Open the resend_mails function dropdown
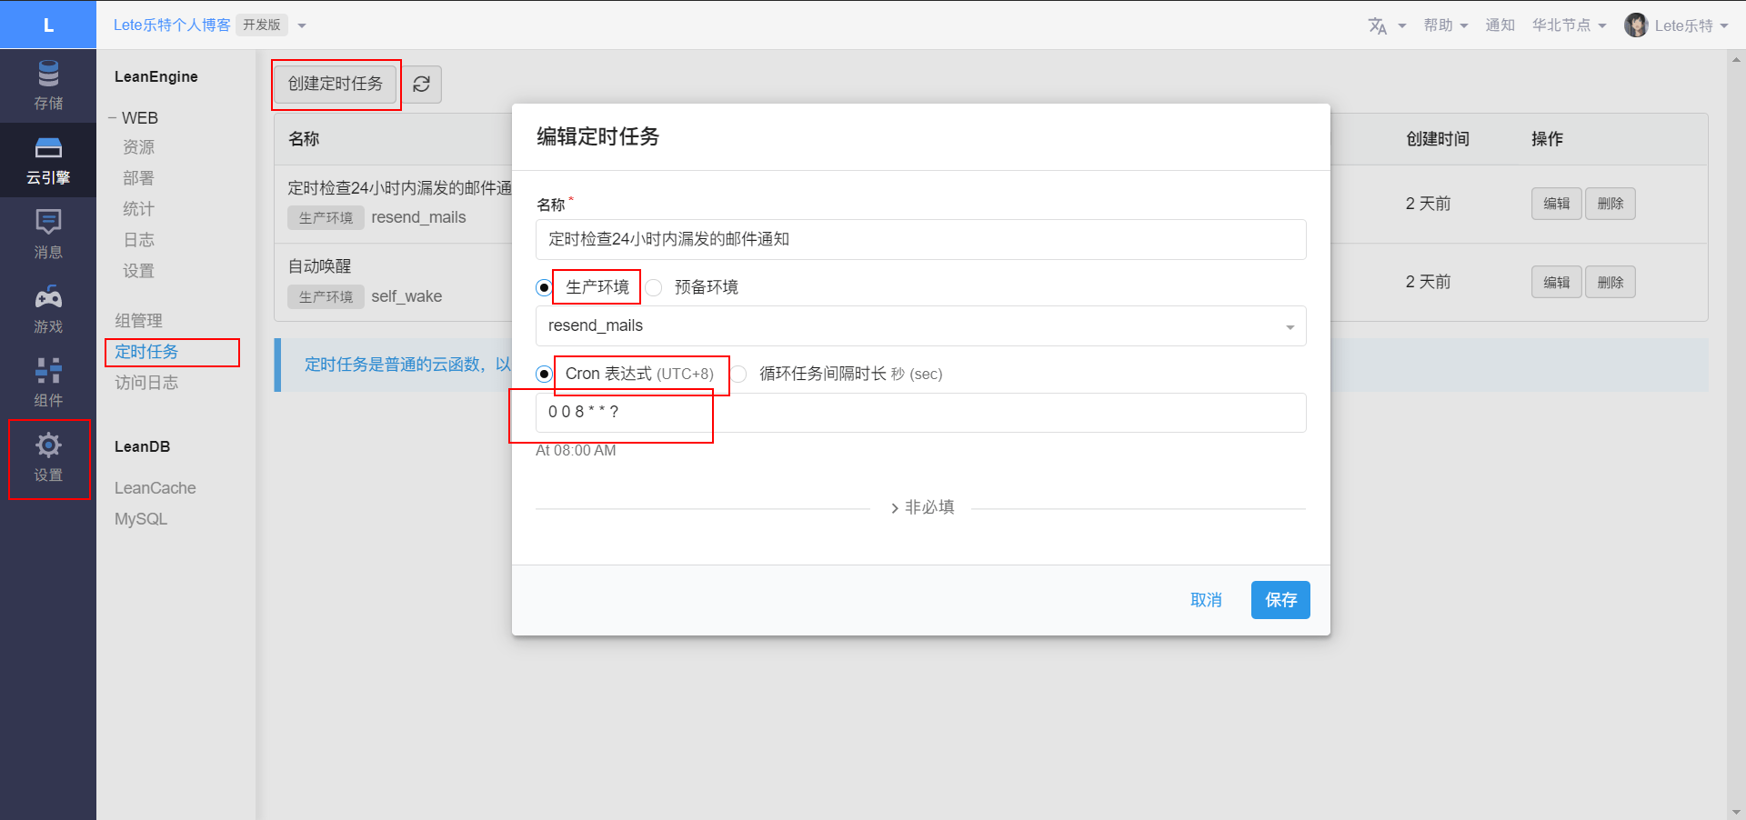The image size is (1746, 820). point(920,326)
